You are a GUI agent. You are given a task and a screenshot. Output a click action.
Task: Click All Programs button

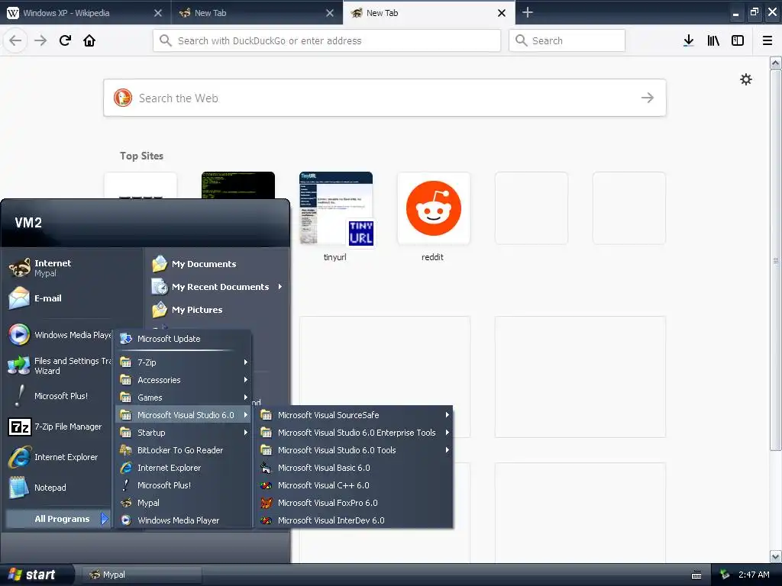pyautogui.click(x=58, y=519)
